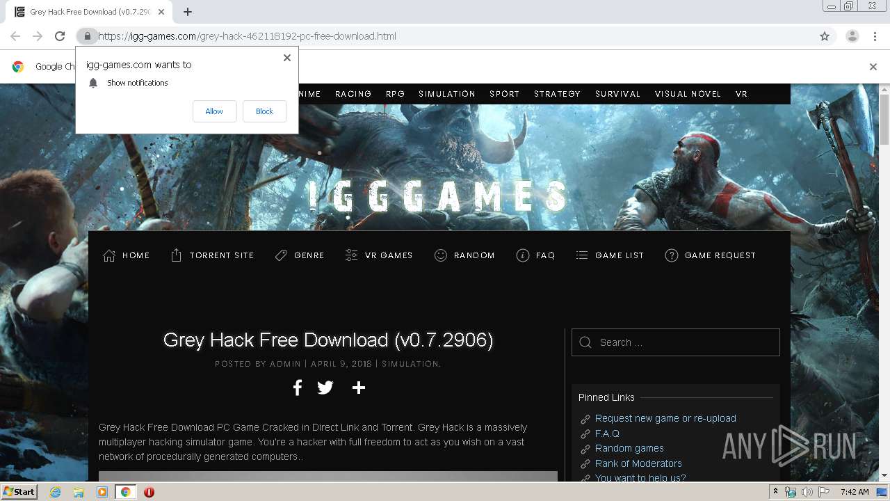Click the GAME REQUEST question icon
890x501 pixels.
[671, 255]
